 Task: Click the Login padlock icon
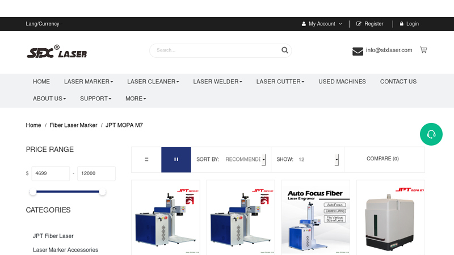(x=402, y=24)
